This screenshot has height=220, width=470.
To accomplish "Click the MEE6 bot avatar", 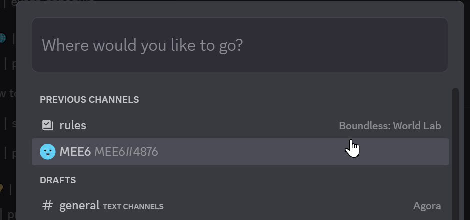I will [47, 152].
